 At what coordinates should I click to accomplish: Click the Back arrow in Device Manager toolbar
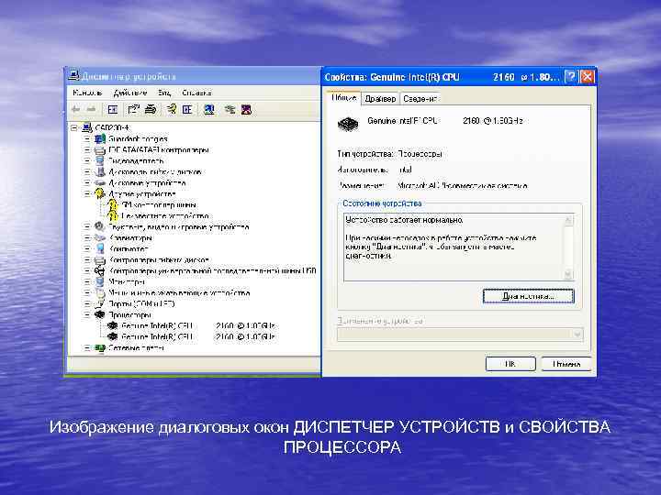point(76,110)
